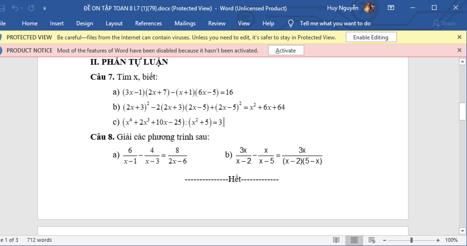Click the Hết end marker line
Image resolution: width=467 pixels, height=246 pixels.
[x=232, y=179]
